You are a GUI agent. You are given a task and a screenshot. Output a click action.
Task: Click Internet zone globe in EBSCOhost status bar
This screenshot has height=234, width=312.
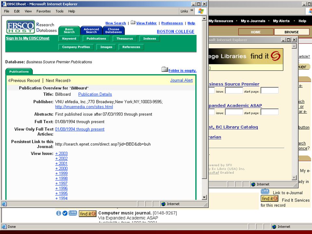(163, 204)
